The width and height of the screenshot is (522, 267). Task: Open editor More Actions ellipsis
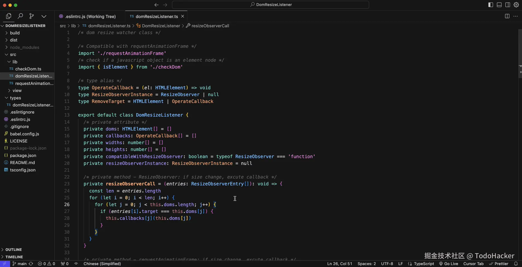click(x=515, y=16)
